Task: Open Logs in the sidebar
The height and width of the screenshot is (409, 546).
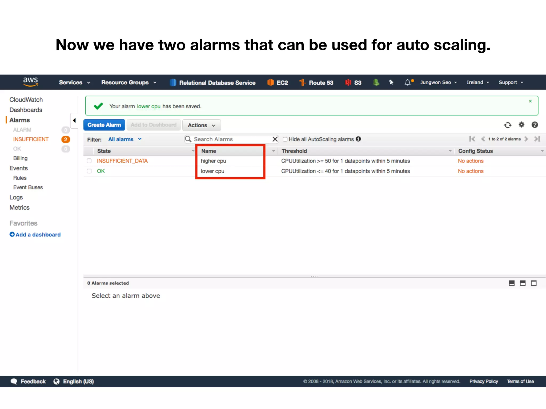Action: [x=16, y=198]
